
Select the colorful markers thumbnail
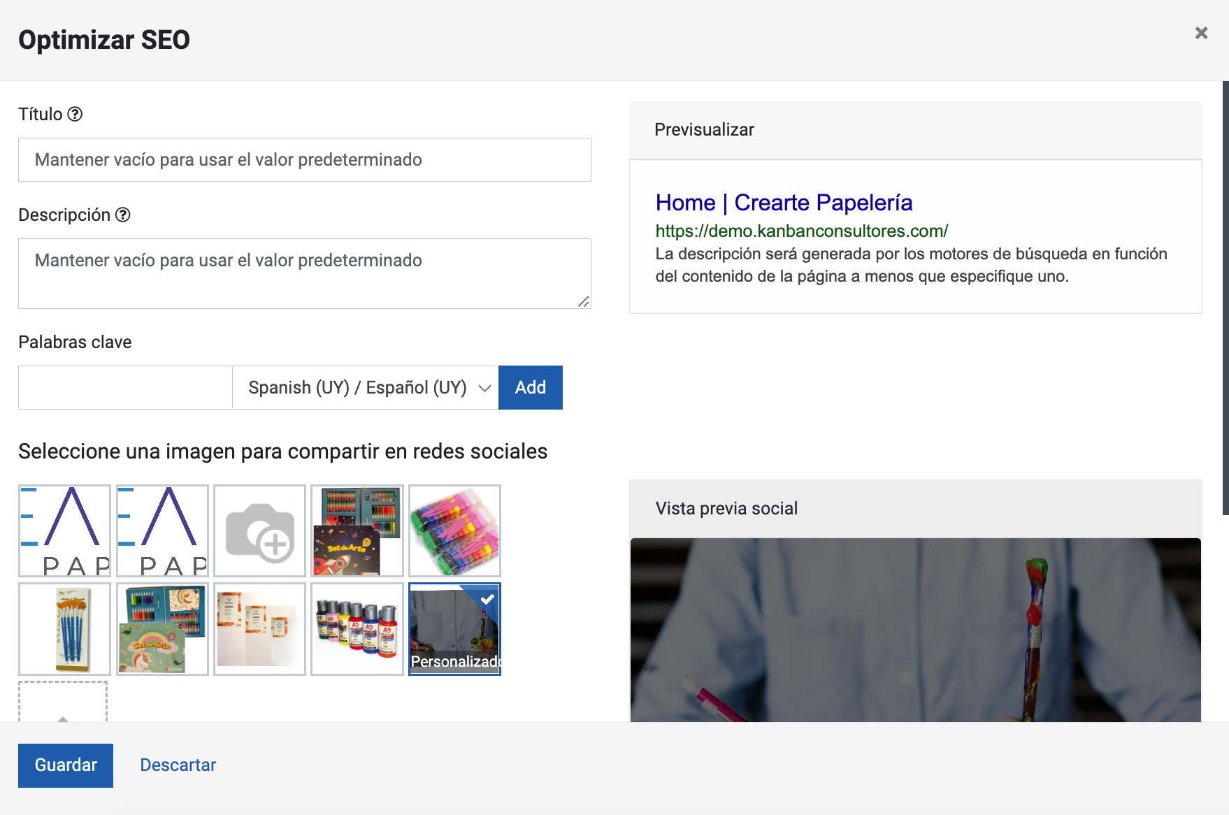tap(454, 531)
